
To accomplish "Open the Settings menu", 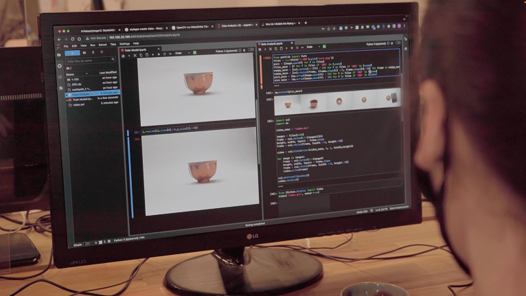I will (124, 45).
